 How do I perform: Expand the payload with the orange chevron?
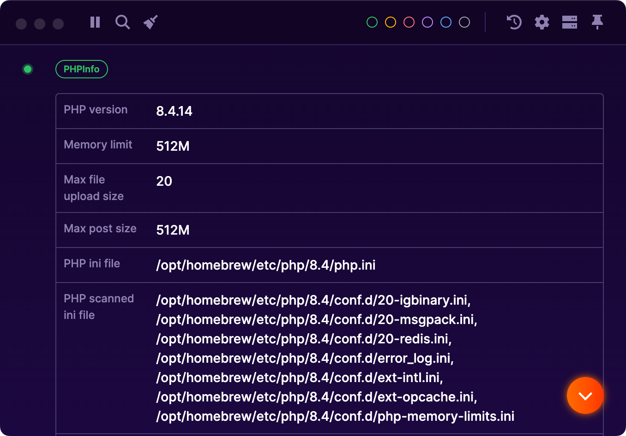[585, 395]
